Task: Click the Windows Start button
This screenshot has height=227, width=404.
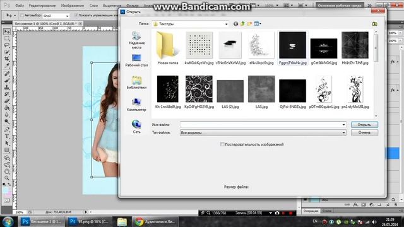Action: point(8,221)
